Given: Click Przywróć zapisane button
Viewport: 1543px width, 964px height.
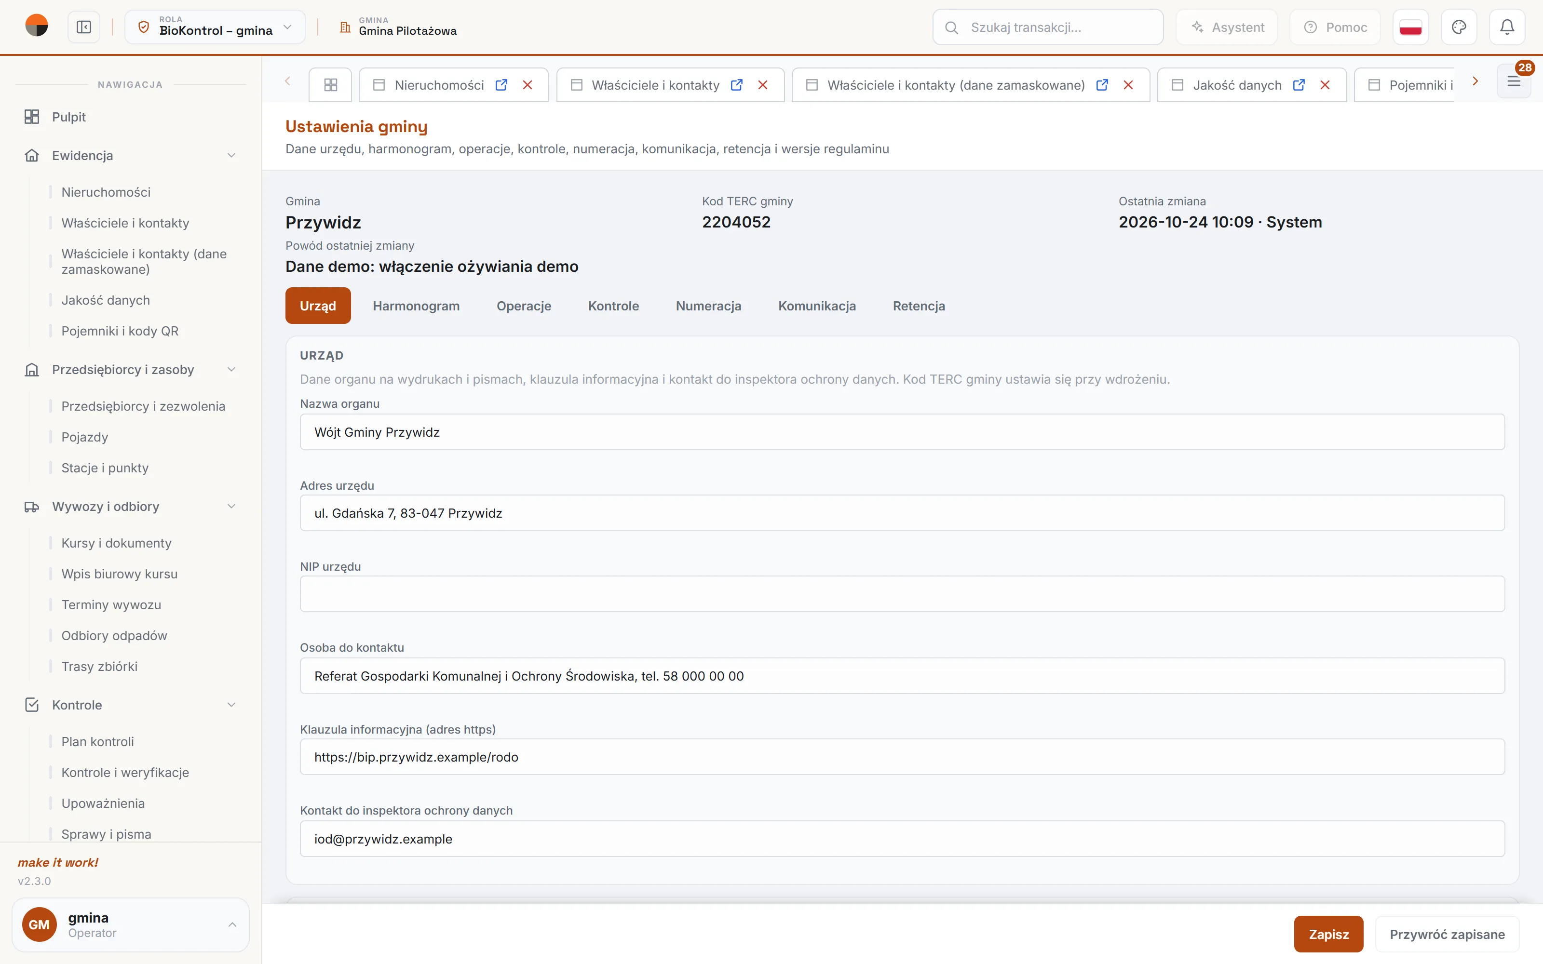Looking at the screenshot, I should tap(1448, 934).
